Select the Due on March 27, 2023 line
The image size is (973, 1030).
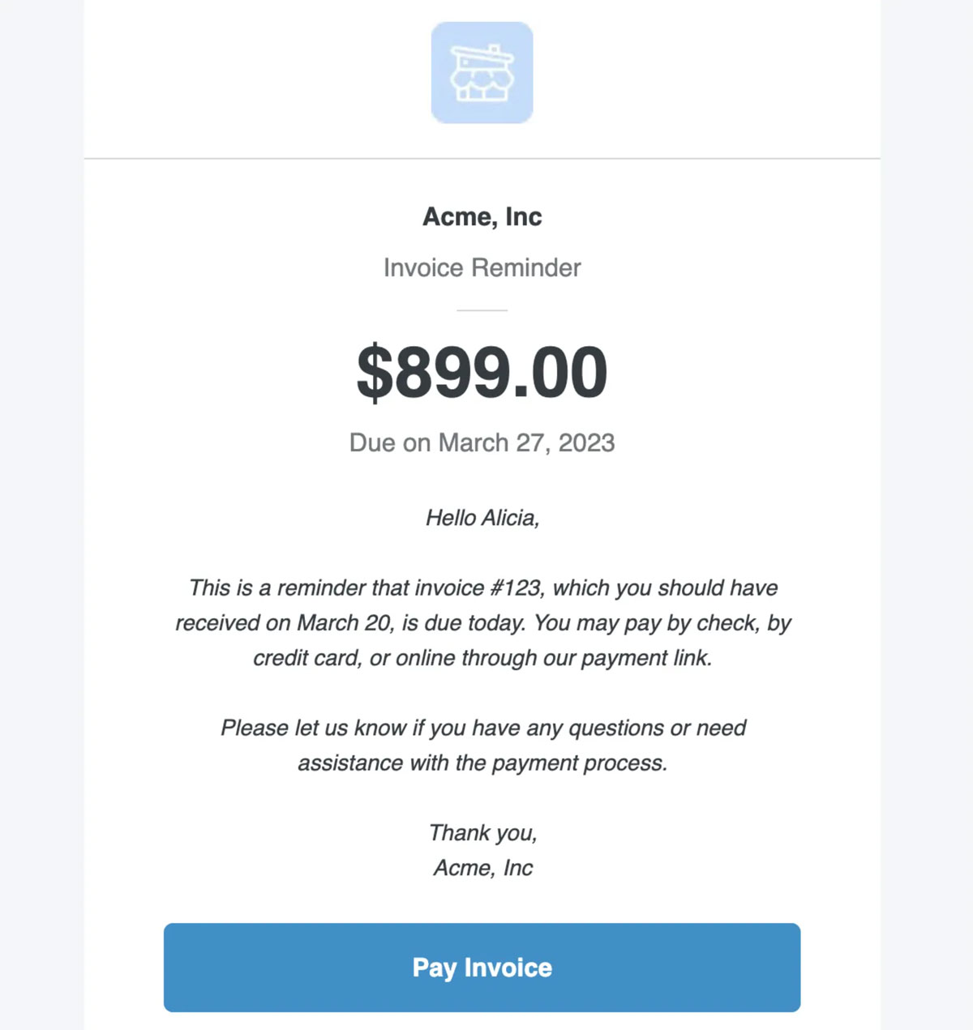point(482,442)
